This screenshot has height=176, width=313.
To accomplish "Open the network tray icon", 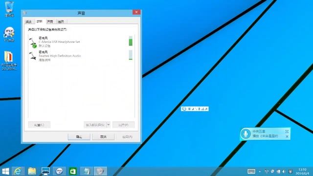I will pyautogui.click(x=267, y=172).
